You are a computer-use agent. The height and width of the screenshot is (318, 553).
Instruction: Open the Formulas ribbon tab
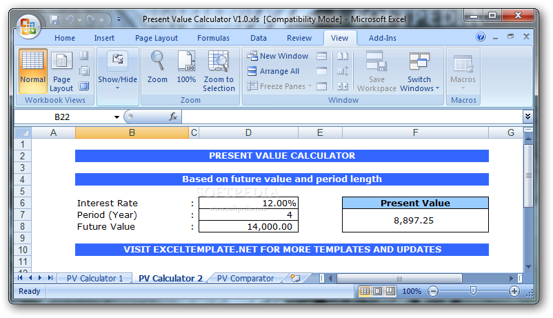coord(213,38)
